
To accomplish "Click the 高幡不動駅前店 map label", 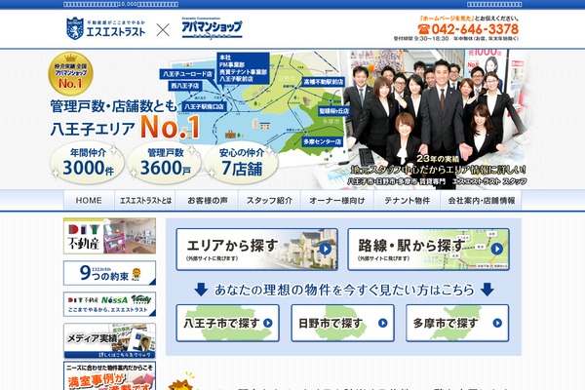I will (x=323, y=82).
